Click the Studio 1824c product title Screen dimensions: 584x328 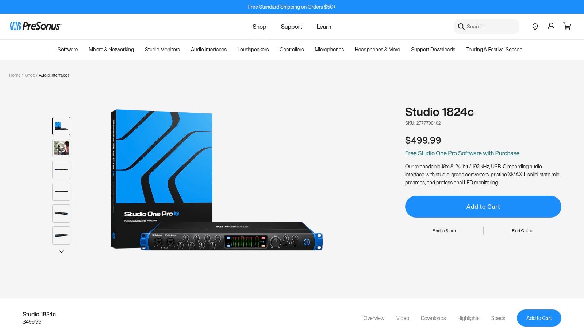(x=439, y=112)
